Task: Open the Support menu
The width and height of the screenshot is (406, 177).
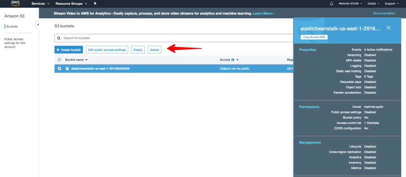Action: pyautogui.click(x=391, y=4)
